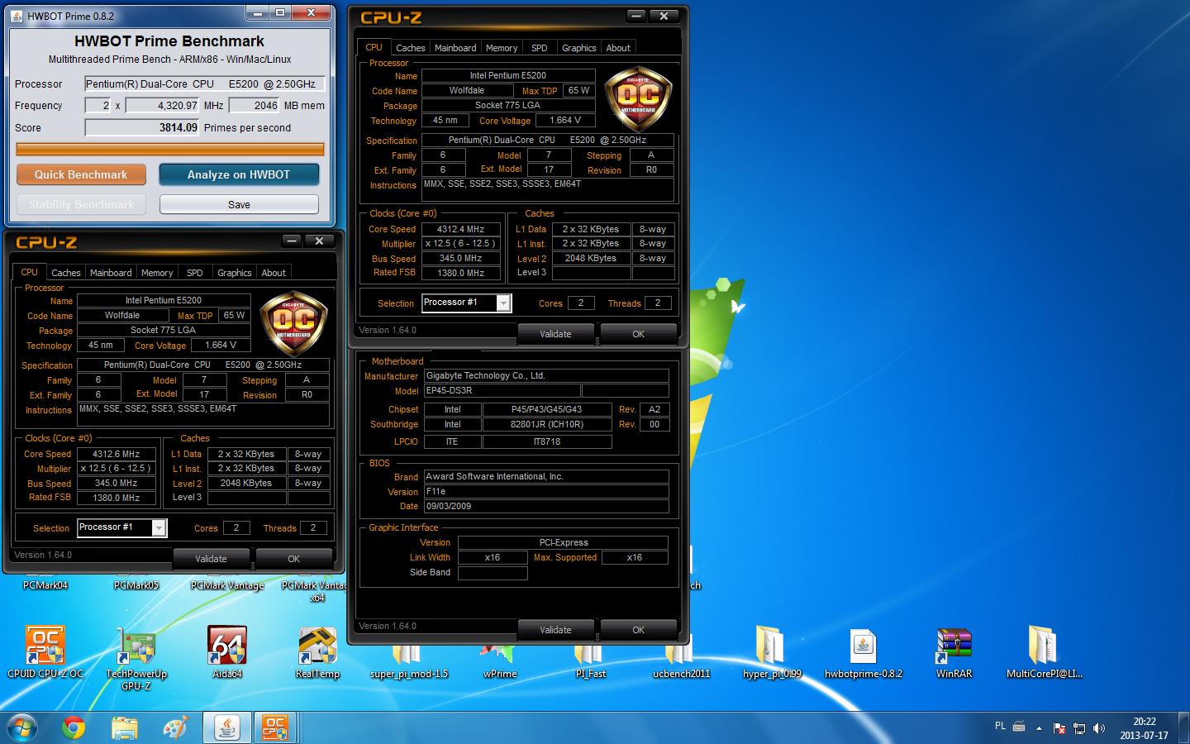The image size is (1190, 744).
Task: Click the Score field showing 3814.09
Action: pyautogui.click(x=142, y=128)
